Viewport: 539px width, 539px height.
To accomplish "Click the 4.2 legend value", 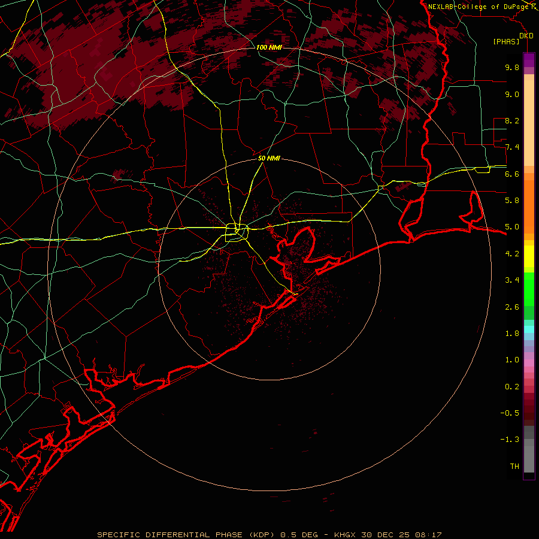I will coord(512,254).
